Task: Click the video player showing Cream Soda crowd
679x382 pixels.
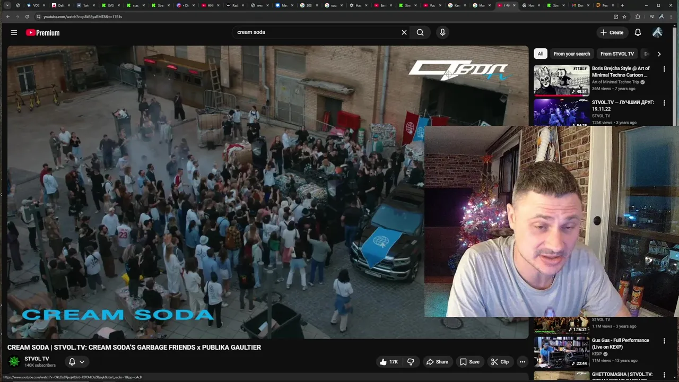Action: [x=268, y=192]
